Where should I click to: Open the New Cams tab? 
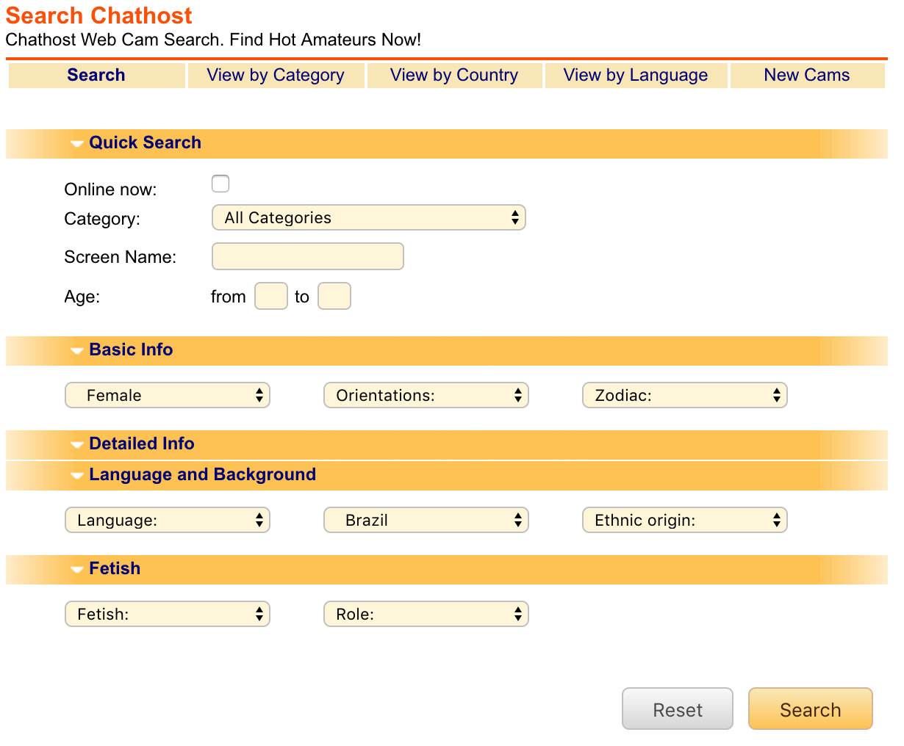pos(807,75)
